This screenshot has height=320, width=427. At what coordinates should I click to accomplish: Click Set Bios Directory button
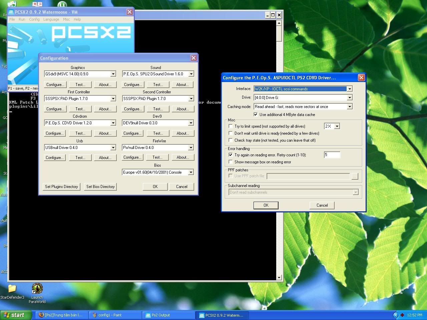click(100, 187)
